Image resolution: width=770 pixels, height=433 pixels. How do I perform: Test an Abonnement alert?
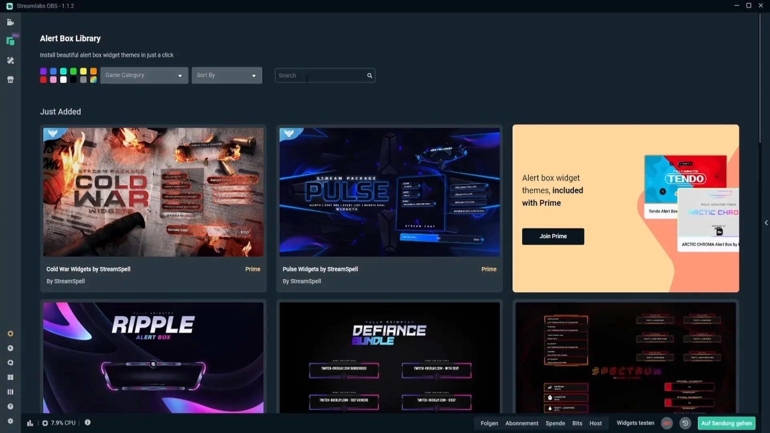click(522, 423)
